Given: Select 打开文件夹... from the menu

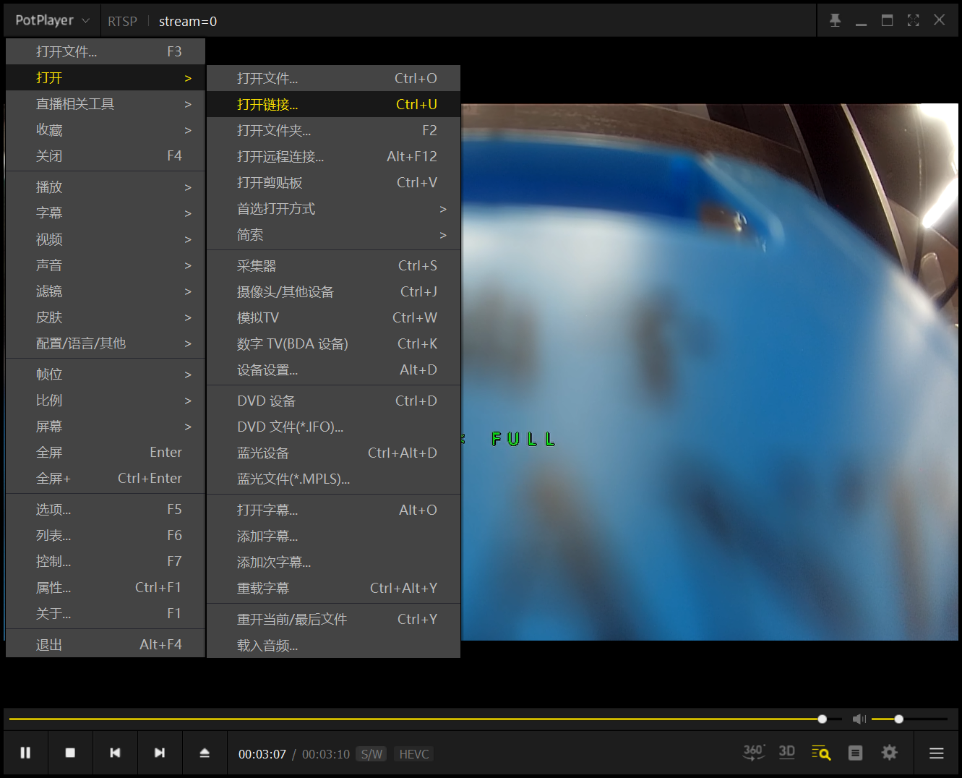Looking at the screenshot, I should click(x=274, y=130).
